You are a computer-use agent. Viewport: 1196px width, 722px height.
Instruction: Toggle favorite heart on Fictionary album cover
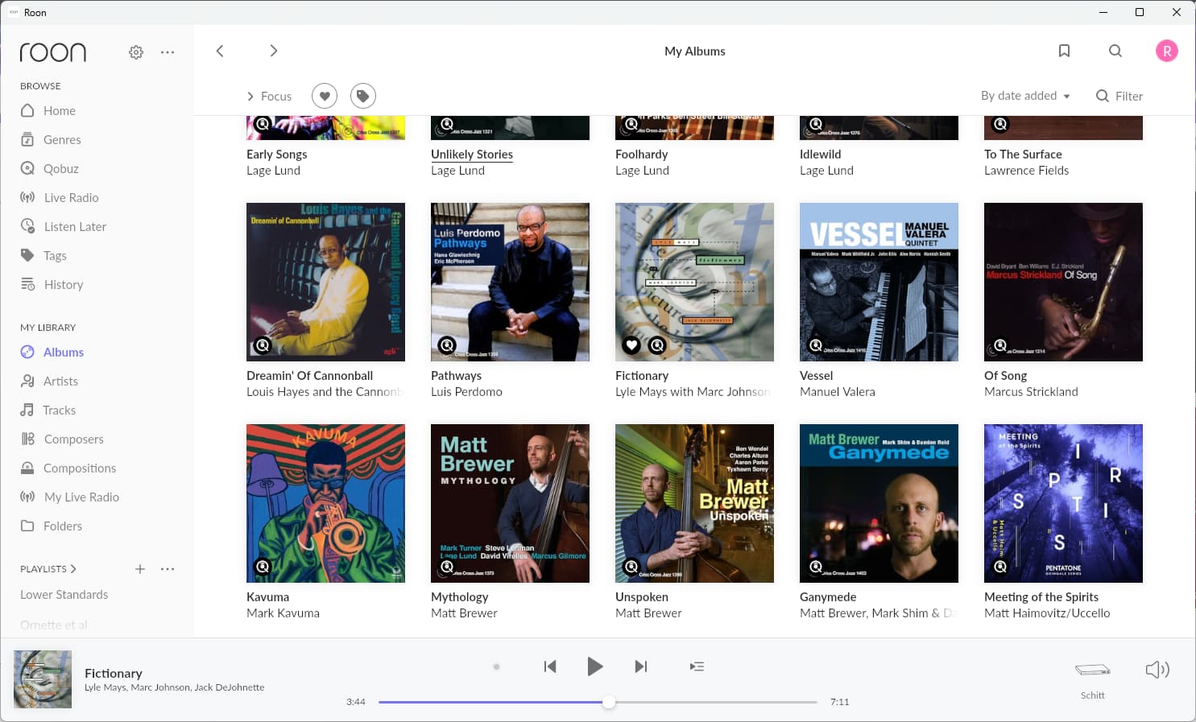[631, 345]
